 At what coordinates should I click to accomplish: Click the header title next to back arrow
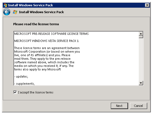click(41, 12)
